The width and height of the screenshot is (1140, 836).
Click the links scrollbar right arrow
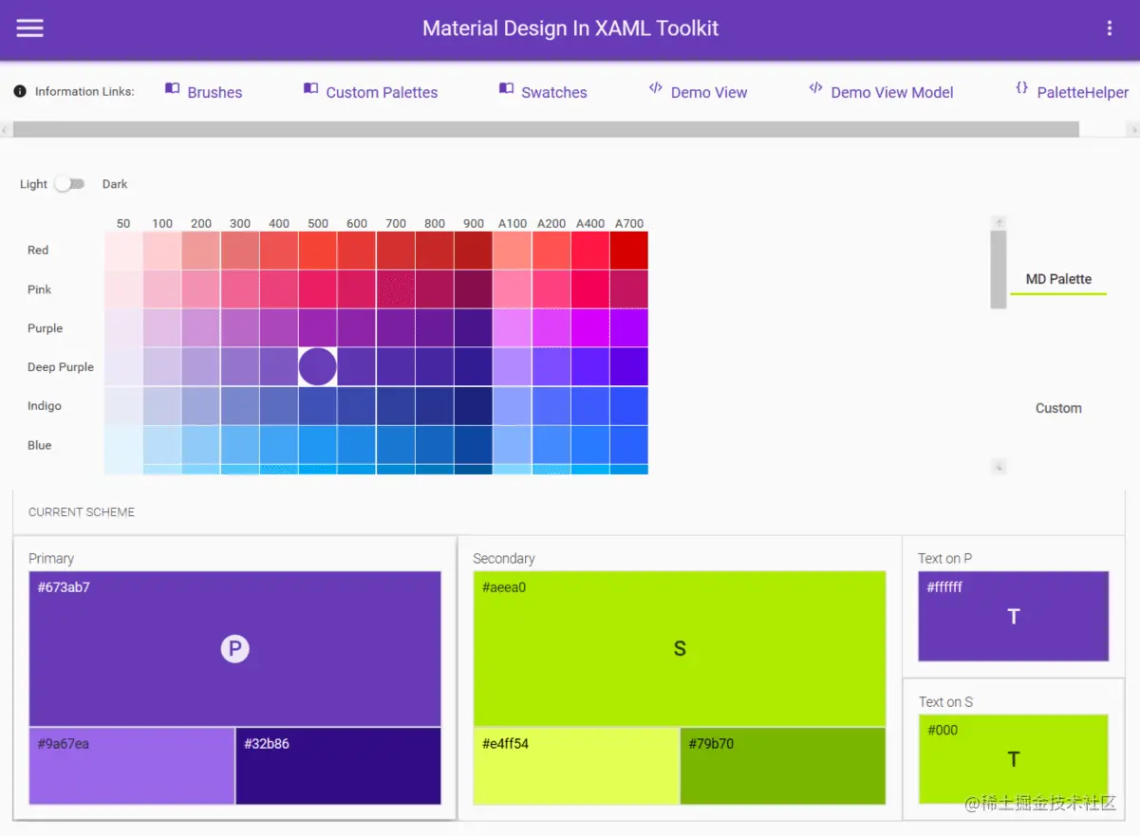(1132, 129)
